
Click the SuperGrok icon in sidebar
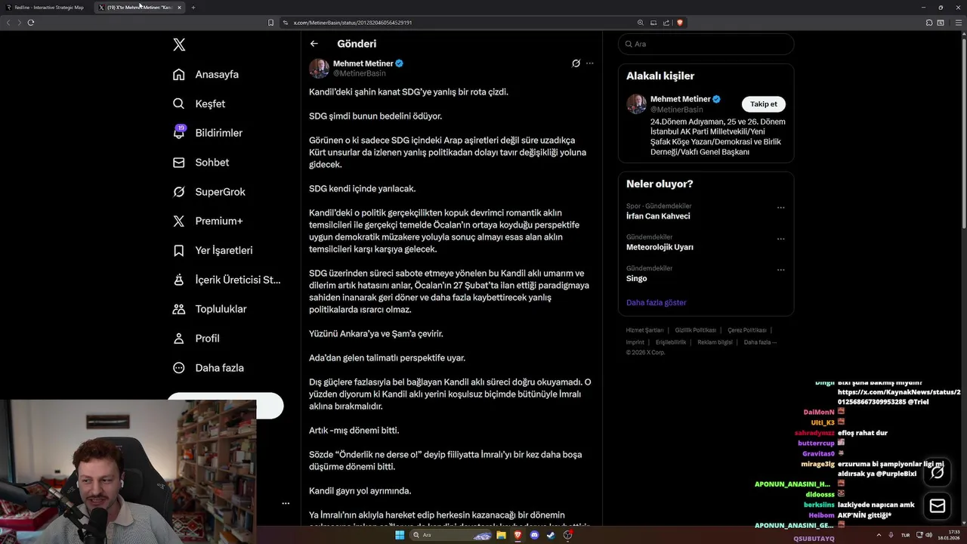179,192
